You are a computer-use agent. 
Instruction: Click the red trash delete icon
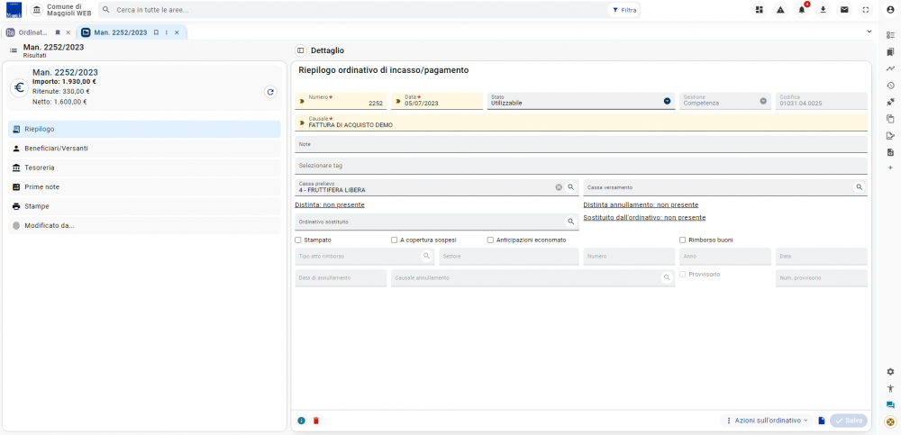[x=315, y=421]
